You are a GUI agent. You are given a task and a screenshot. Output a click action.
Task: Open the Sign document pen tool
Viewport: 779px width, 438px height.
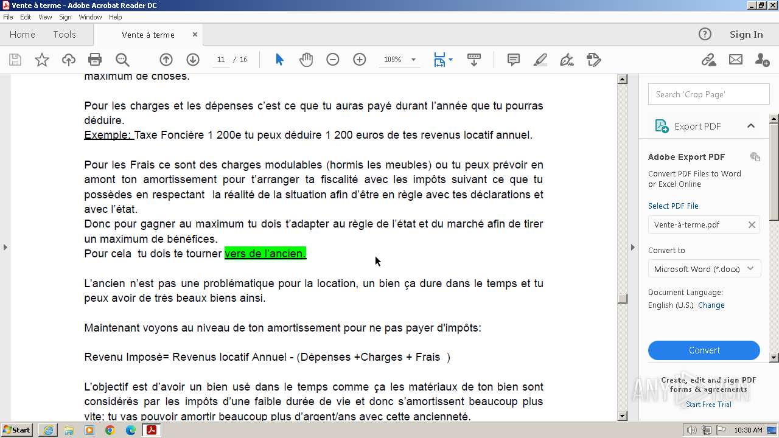(567, 60)
